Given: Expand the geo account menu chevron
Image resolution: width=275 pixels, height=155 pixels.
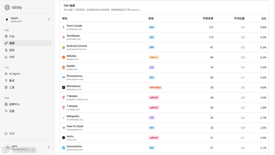Looking at the screenshot, I should pyautogui.click(x=49, y=147).
